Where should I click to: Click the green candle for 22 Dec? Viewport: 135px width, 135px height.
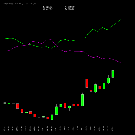(x=95, y=88)
